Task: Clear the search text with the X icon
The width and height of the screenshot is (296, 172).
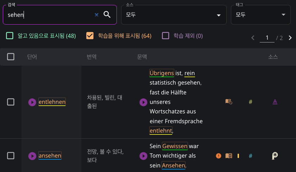Action: (x=96, y=15)
